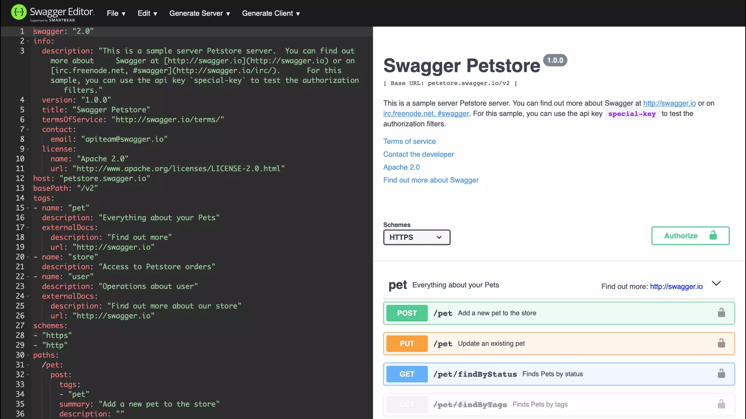Click the Swagger Editor logo icon

pyautogui.click(x=19, y=12)
